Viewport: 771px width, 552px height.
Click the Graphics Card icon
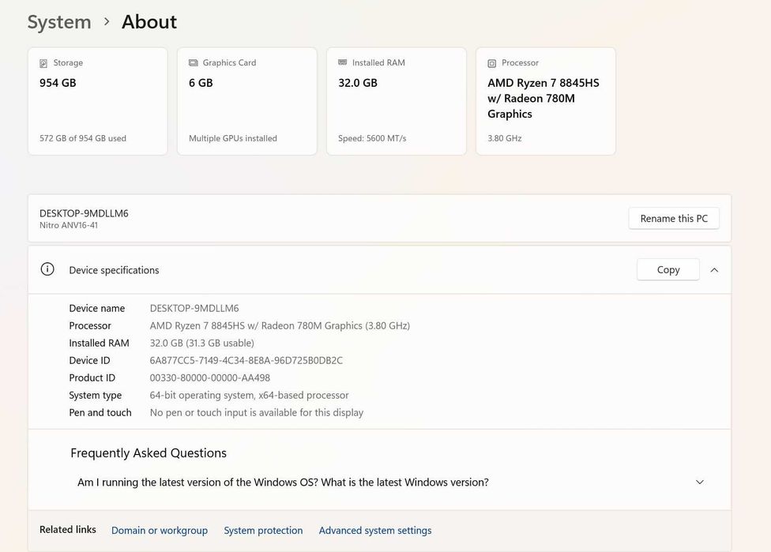[193, 63]
